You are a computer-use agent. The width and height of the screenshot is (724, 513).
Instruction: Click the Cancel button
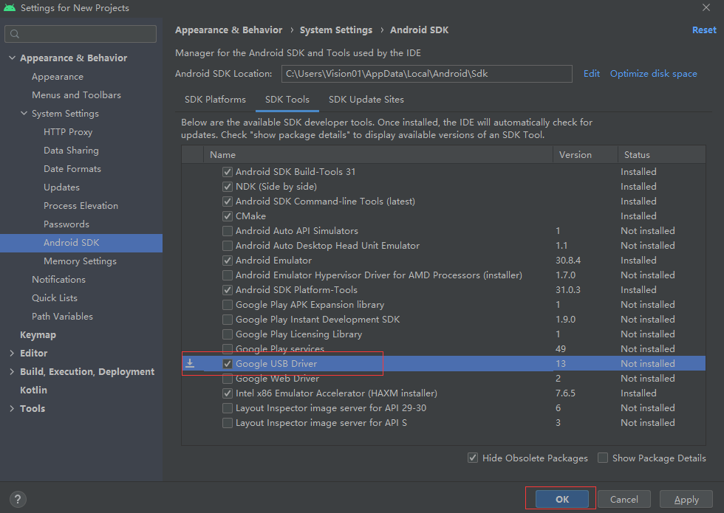pyautogui.click(x=624, y=499)
